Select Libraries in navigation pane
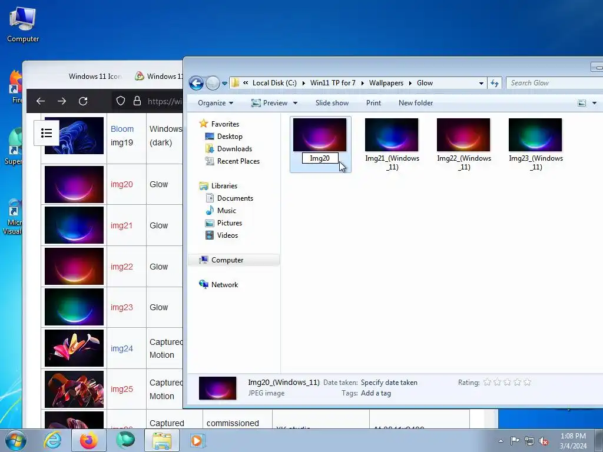 pos(218,186)
